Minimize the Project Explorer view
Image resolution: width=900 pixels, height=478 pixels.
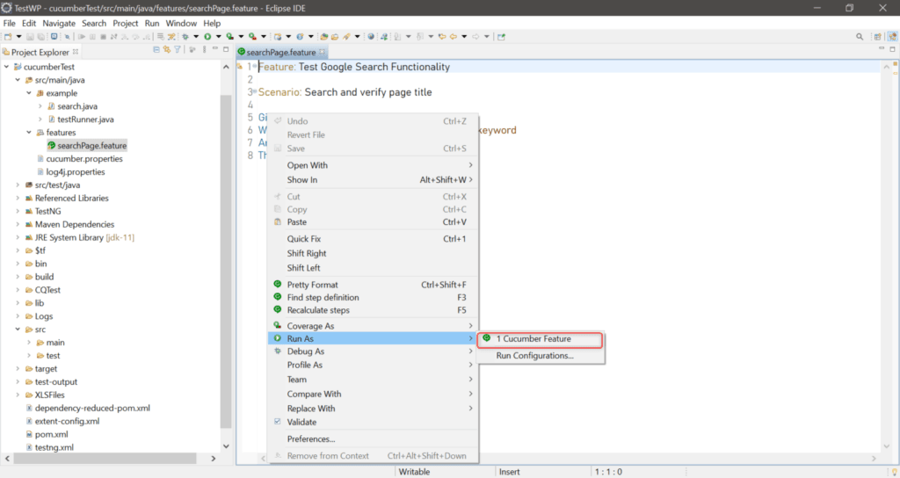[215, 50]
